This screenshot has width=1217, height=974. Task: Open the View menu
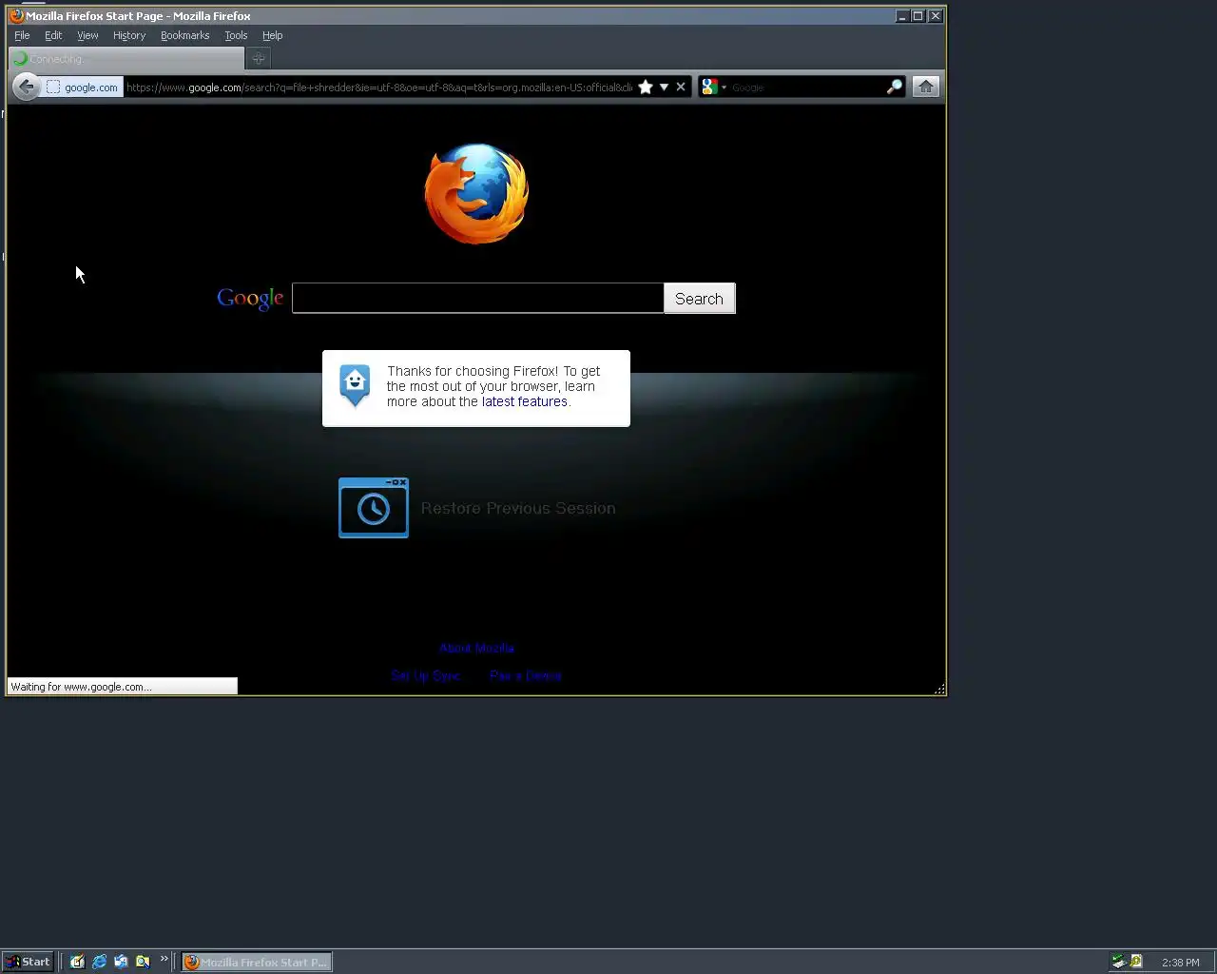[87, 35]
